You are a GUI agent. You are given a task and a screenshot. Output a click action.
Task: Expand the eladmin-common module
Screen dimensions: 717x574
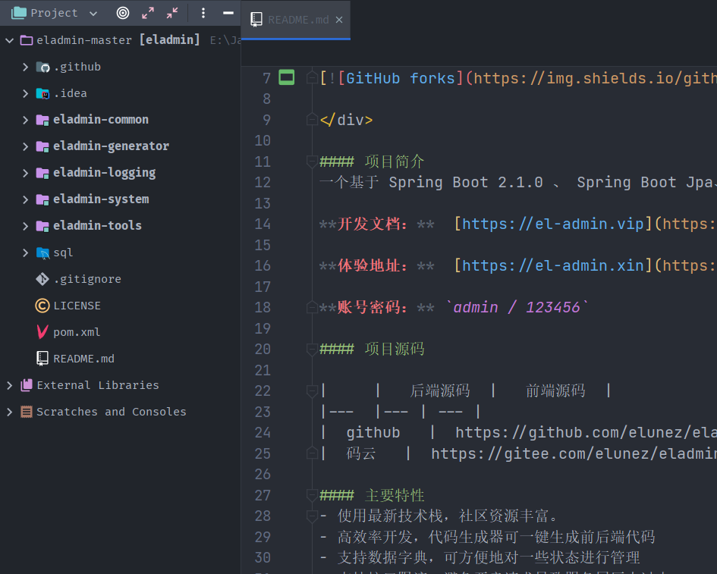(26, 121)
